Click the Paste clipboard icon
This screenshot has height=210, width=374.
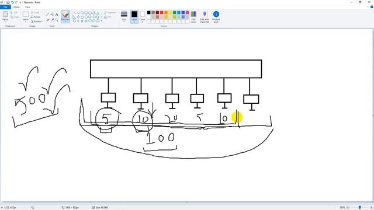click(x=5, y=14)
